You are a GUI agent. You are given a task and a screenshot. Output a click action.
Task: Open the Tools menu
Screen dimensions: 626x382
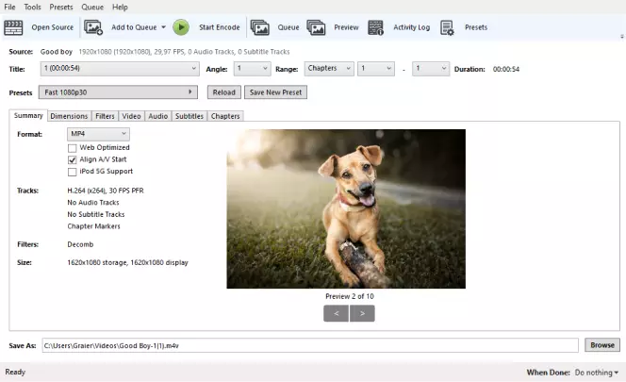pyautogui.click(x=32, y=8)
